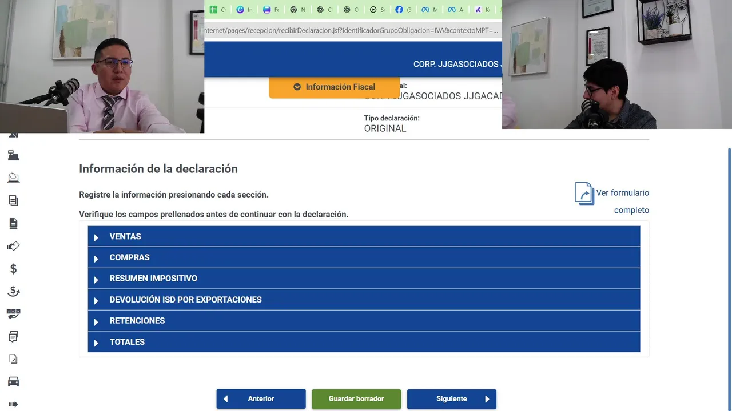
Task: Click the Siguiente button
Action: [452, 399]
